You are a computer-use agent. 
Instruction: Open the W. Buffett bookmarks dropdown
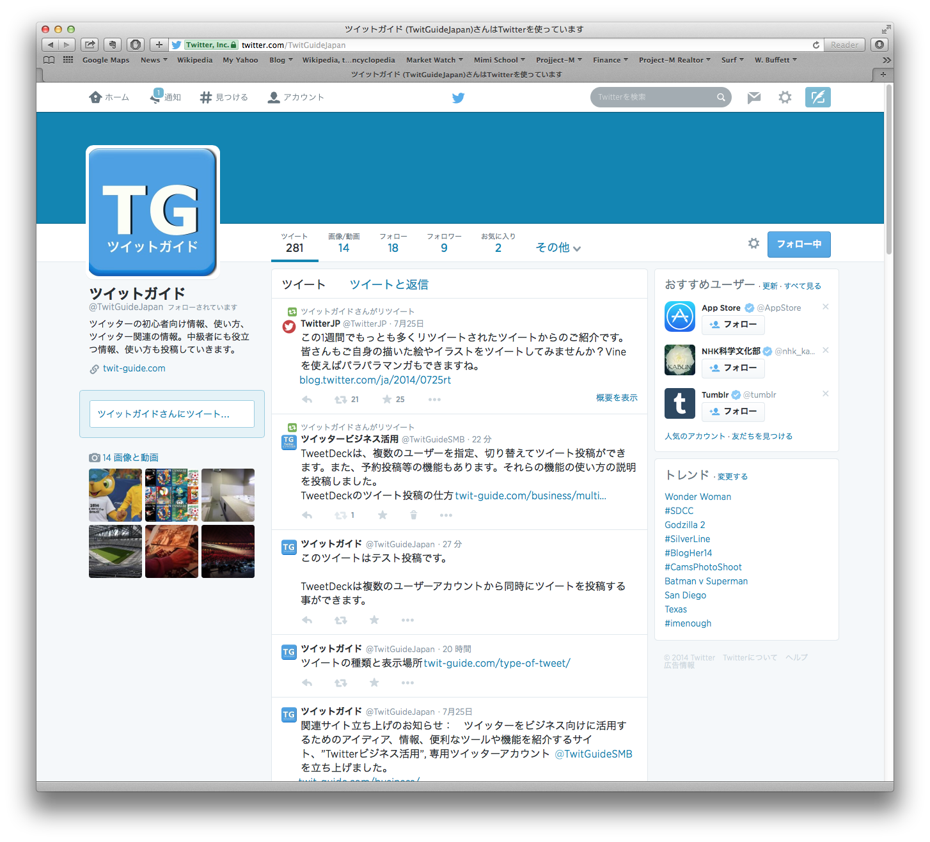pyautogui.click(x=775, y=60)
